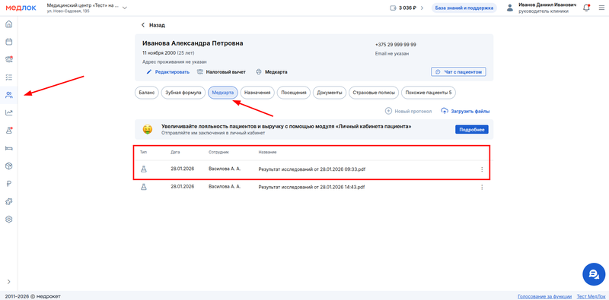Click the money-face emoji in banner

(148, 129)
